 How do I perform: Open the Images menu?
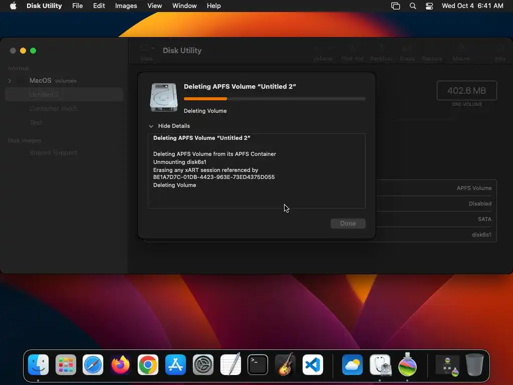[x=126, y=6]
